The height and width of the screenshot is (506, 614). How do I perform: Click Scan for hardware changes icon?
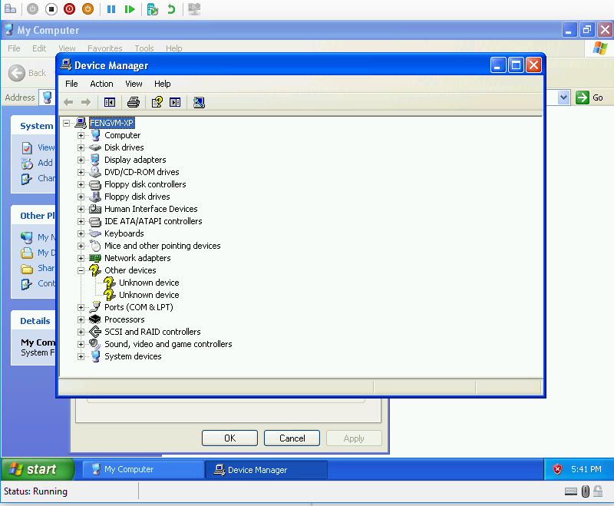point(199,102)
